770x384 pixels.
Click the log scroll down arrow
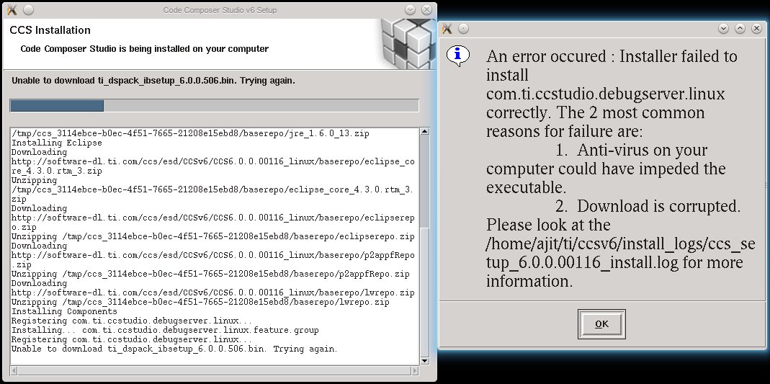(x=424, y=360)
